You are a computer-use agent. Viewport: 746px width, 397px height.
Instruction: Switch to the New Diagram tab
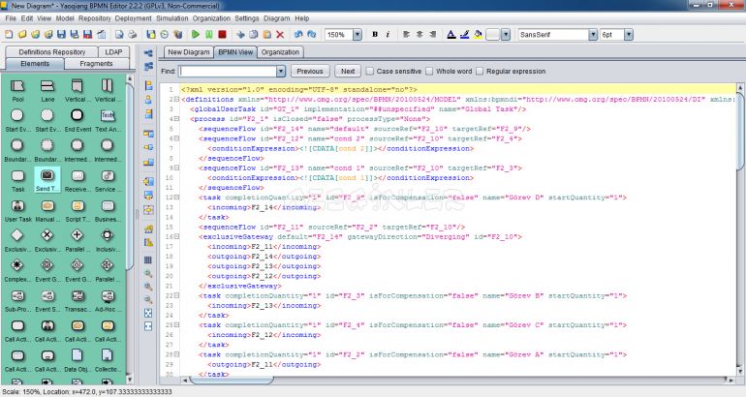188,52
